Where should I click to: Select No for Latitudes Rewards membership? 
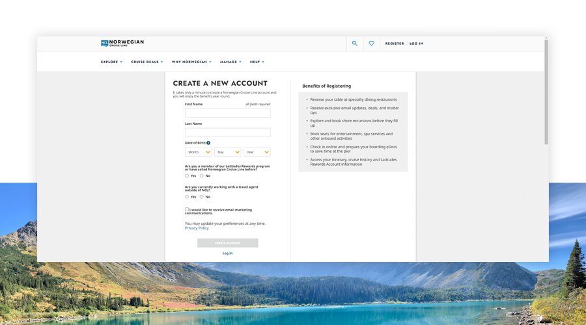click(x=202, y=175)
